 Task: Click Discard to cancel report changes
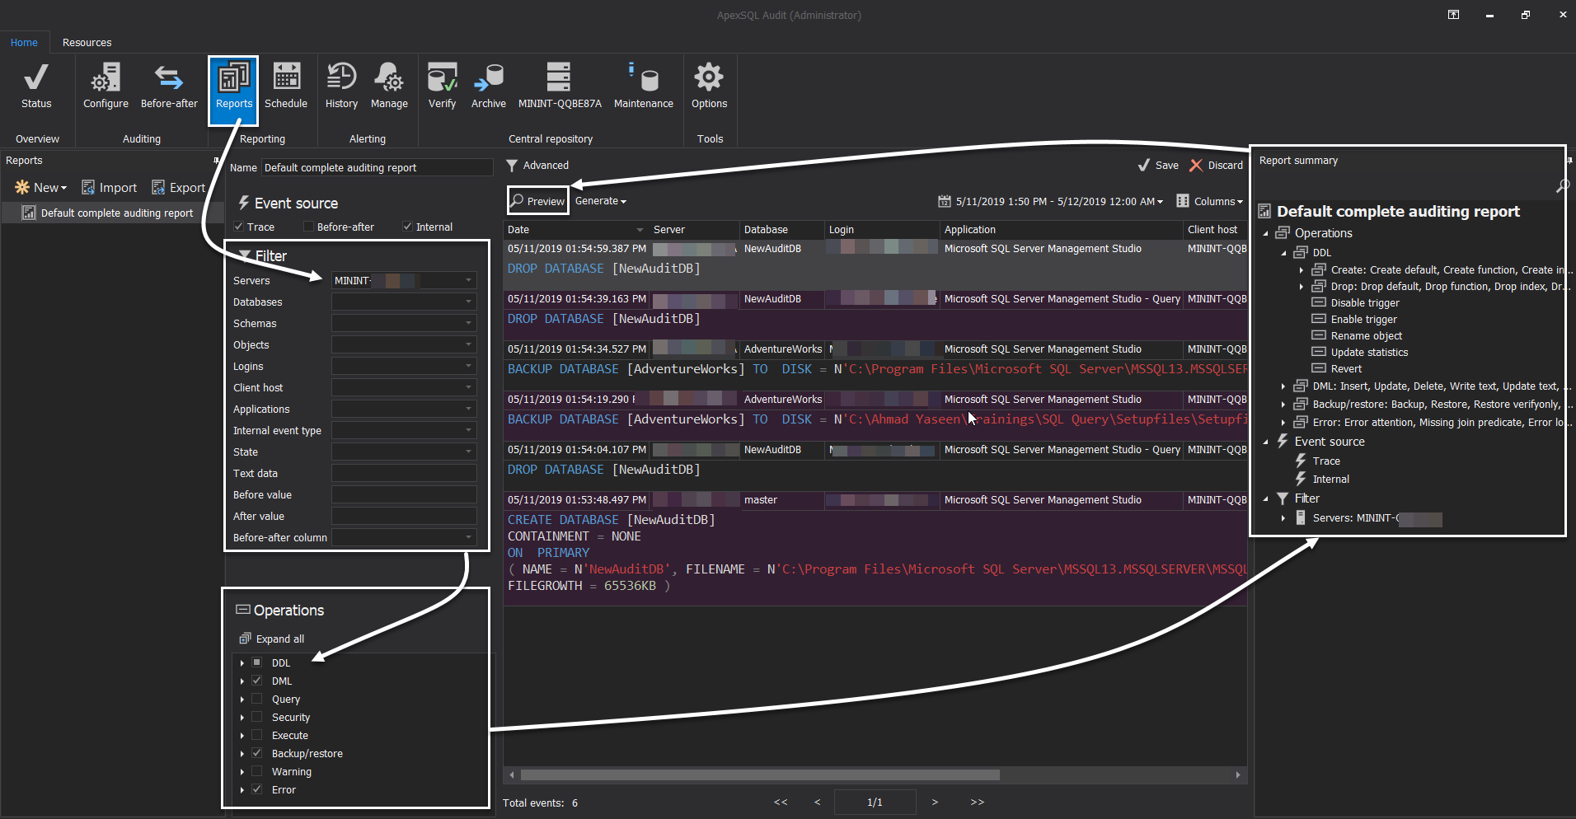tap(1216, 166)
